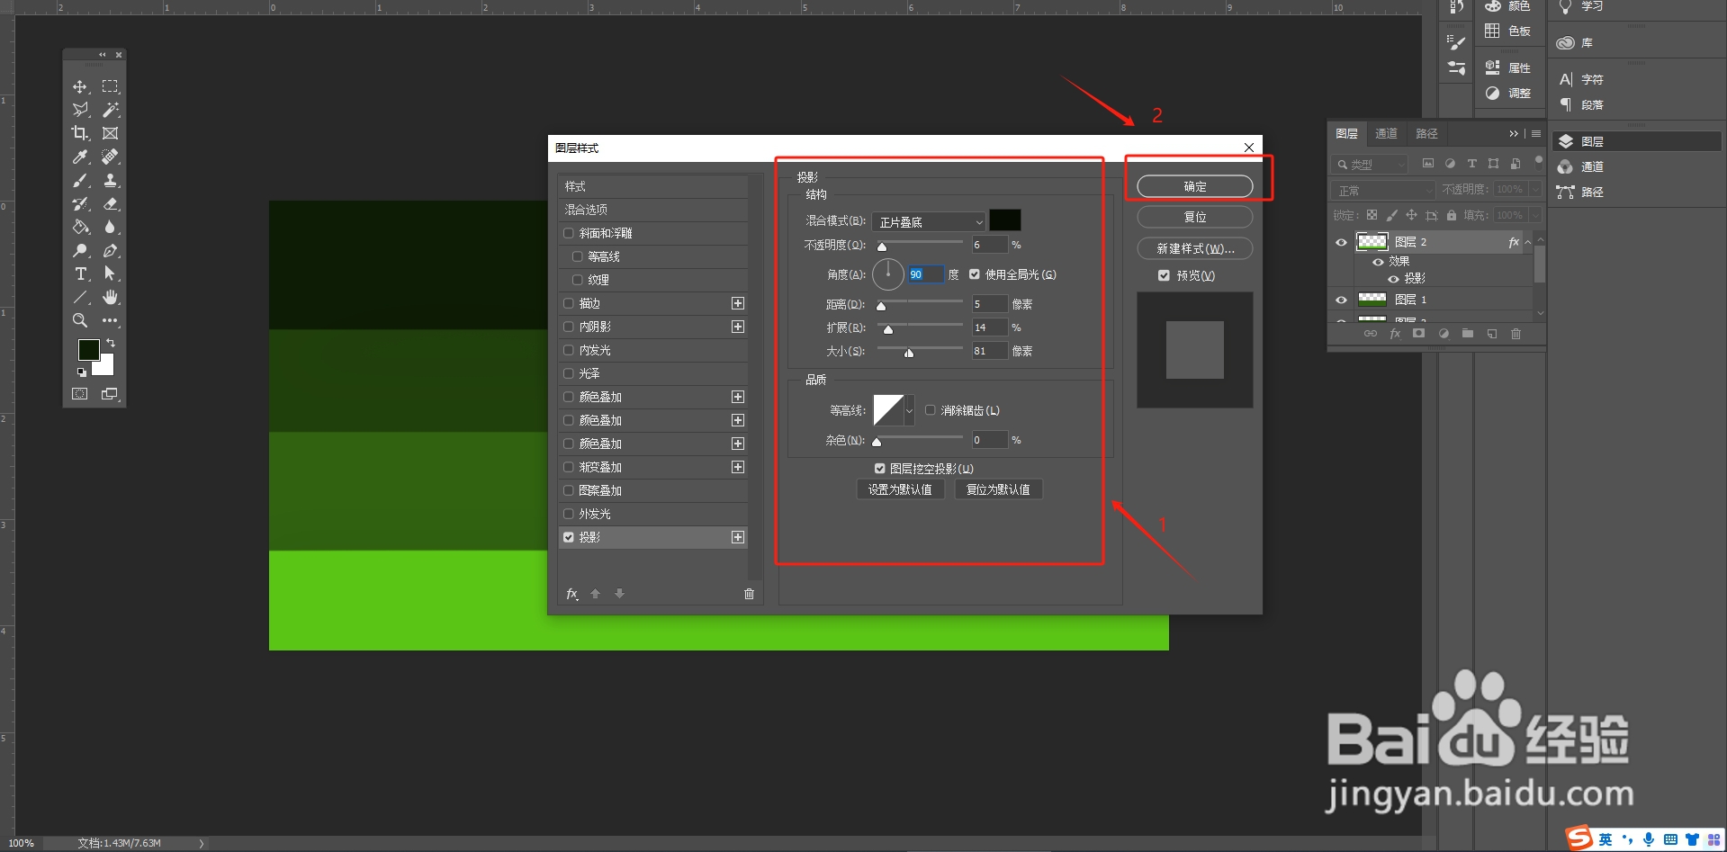Open the 正常 blend mode dropdown in Layers panel
Image resolution: width=1727 pixels, height=852 pixels.
pyautogui.click(x=1384, y=191)
